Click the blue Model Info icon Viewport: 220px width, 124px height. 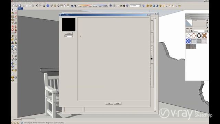click(48, 6)
